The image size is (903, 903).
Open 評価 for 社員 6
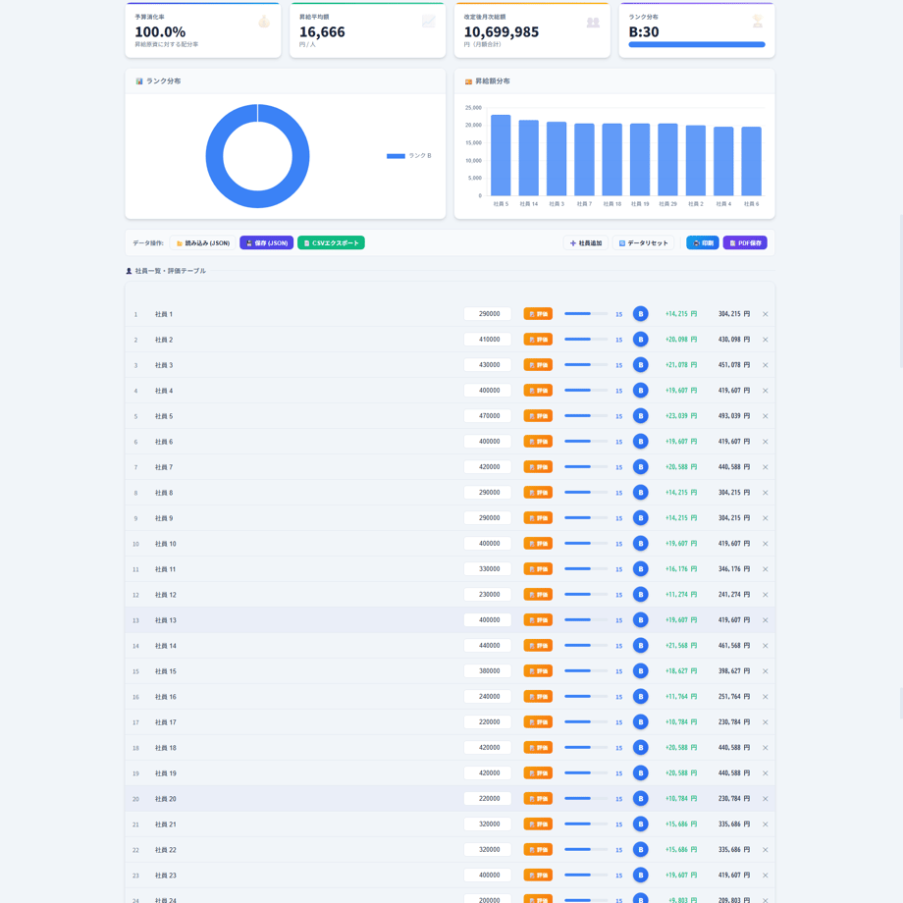tap(538, 442)
